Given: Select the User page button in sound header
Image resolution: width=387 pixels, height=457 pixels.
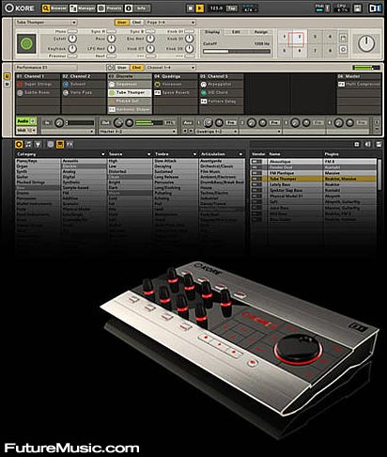Looking at the screenshot, I should pos(121,23).
